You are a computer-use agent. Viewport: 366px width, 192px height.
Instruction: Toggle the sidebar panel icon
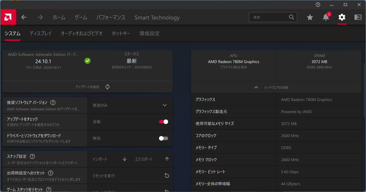(x=358, y=17)
